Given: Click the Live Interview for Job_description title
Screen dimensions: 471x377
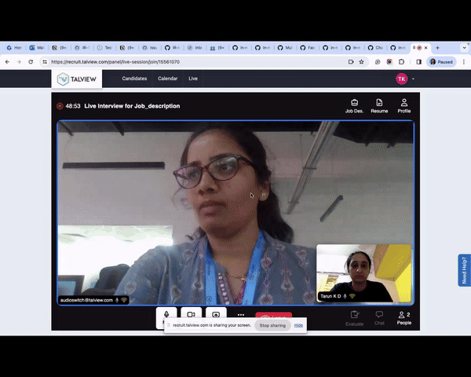Looking at the screenshot, I should coord(132,106).
